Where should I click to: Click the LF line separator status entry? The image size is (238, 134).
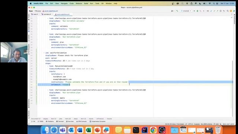click(186, 124)
